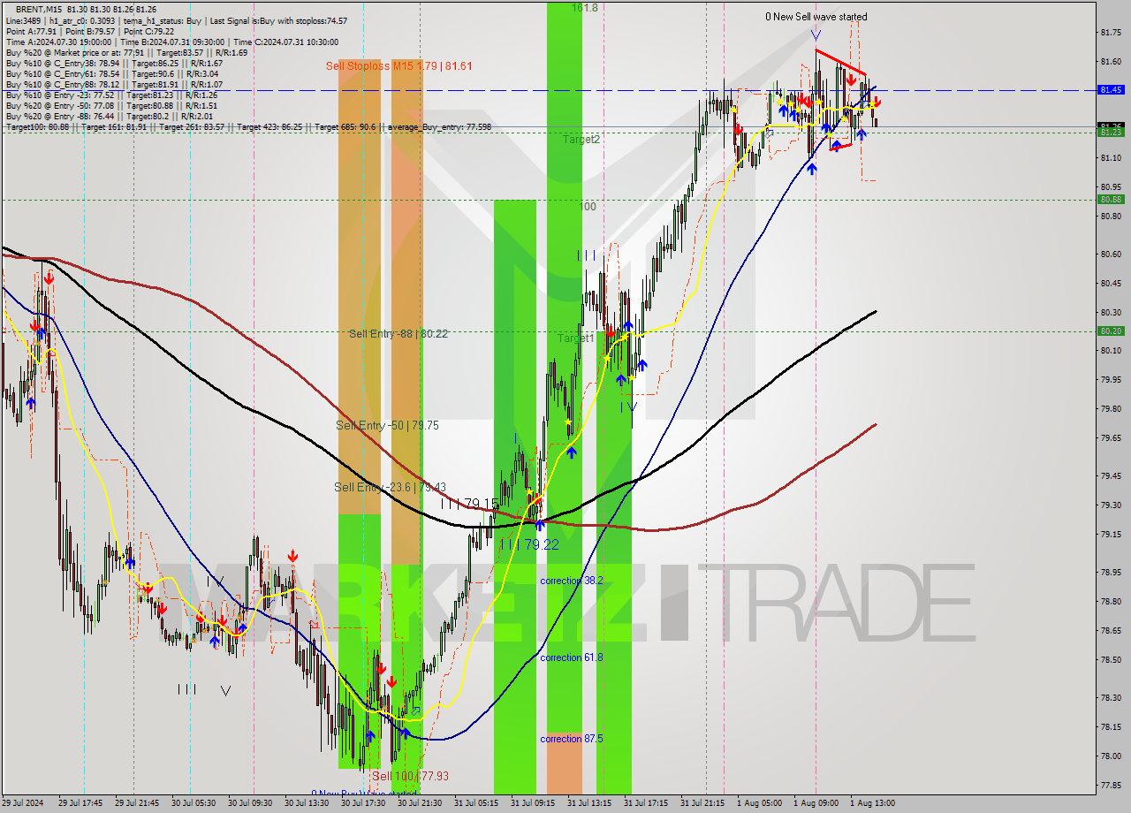Click the 'Buy %20 @ Entry -50: 77.08' line
The image size is (1131, 813).
(111, 106)
